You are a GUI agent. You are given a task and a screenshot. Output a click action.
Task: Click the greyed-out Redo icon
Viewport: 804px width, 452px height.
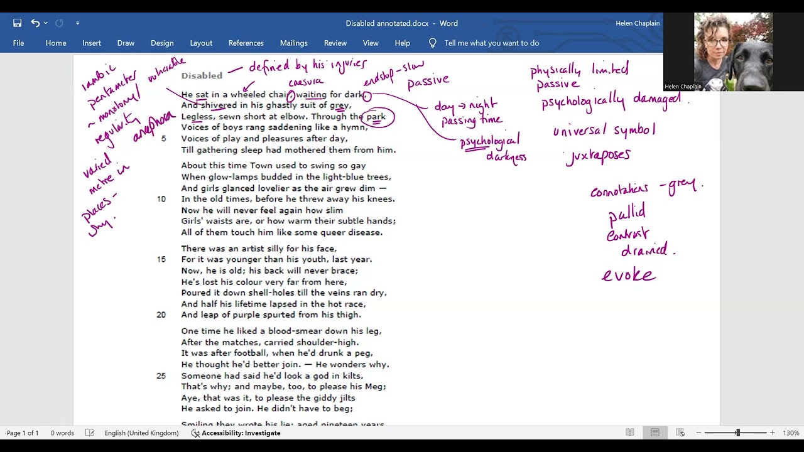coord(59,23)
